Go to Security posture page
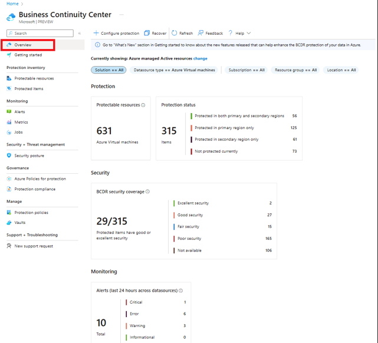The height and width of the screenshot is (343, 378). tap(29, 156)
